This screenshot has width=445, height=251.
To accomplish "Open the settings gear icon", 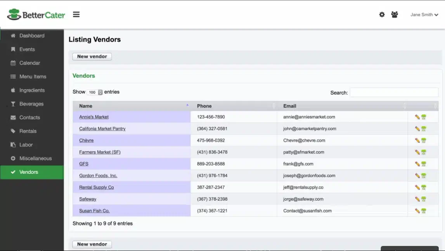I will pos(382,14).
